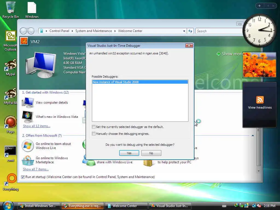Image resolution: width=280 pixels, height=210 pixels.
Task: Collapse the Offers from Microsoft section arrow
Action: point(253,136)
